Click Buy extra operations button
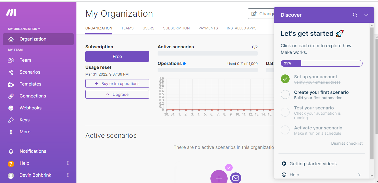Image resolution: width=378 pixels, height=183 pixels. point(117,84)
